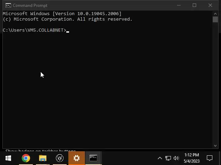Image resolution: width=221 pixels, height=165 pixels.
Task: Show hidden system tray icons
Action: point(160,158)
